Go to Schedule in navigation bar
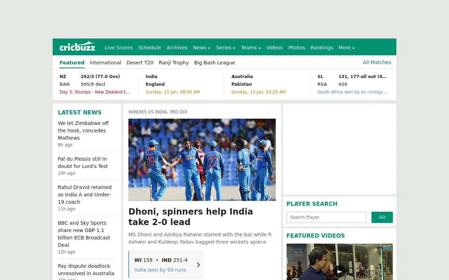The width and height of the screenshot is (449, 280). pos(149,48)
